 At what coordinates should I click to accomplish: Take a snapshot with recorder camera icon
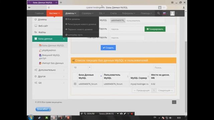pyautogui.click(x=121, y=114)
